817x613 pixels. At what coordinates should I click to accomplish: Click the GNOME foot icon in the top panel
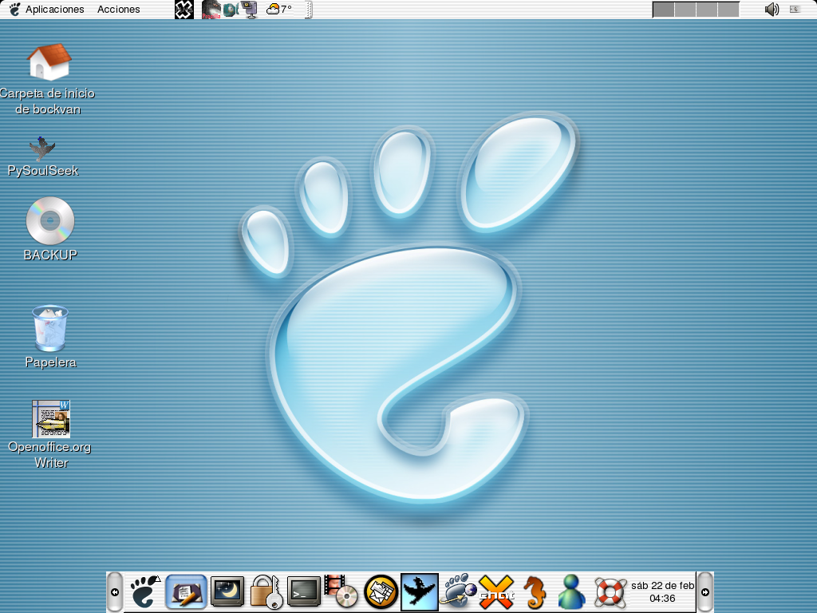(14, 10)
